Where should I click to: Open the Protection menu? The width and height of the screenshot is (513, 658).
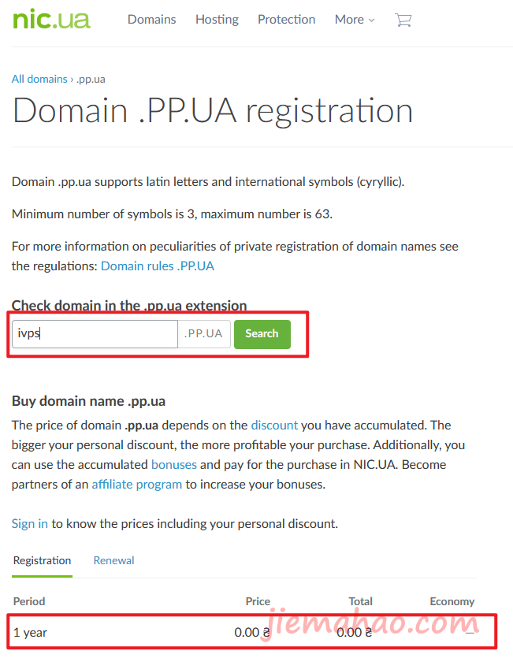286,19
